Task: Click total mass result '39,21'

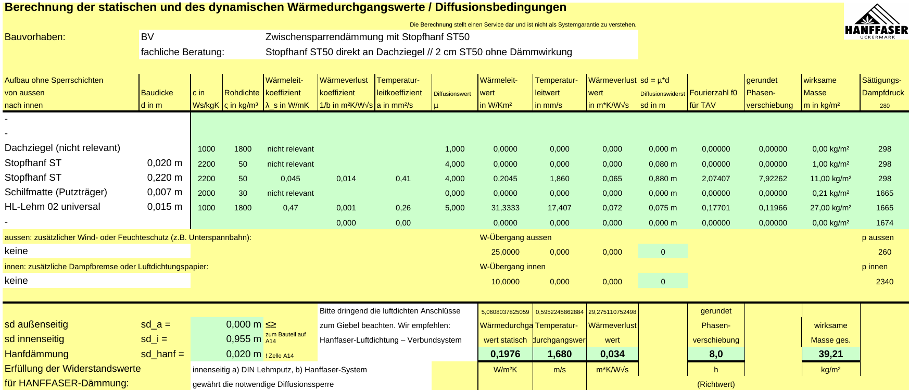Action: tap(830, 354)
